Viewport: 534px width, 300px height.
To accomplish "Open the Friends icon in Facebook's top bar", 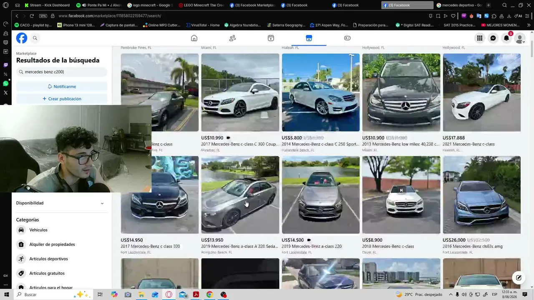I will 232,38.
